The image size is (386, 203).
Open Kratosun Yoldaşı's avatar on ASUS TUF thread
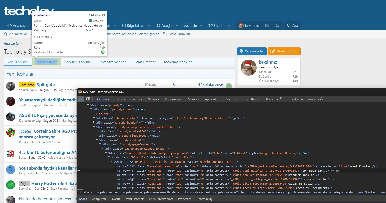pyautogui.click(x=11, y=117)
